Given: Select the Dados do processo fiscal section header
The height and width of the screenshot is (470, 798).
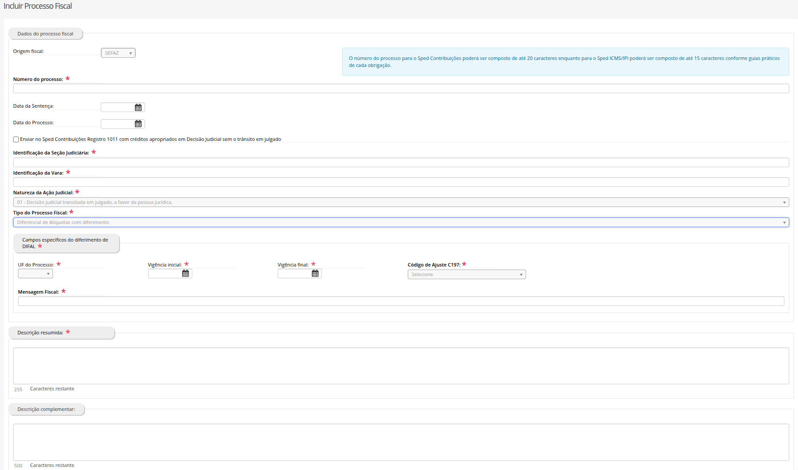Looking at the screenshot, I should pyautogui.click(x=46, y=34).
